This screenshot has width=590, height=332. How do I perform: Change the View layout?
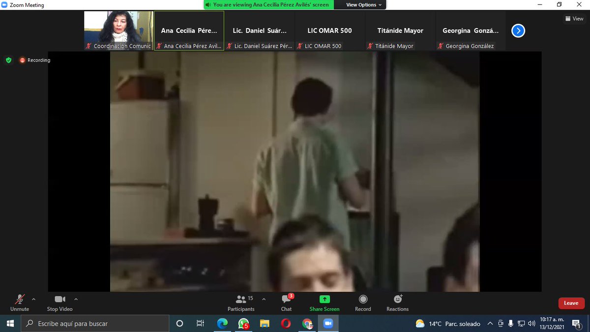click(574, 19)
